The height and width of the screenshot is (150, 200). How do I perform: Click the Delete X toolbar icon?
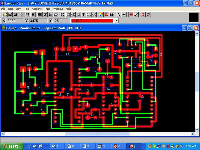22,14
